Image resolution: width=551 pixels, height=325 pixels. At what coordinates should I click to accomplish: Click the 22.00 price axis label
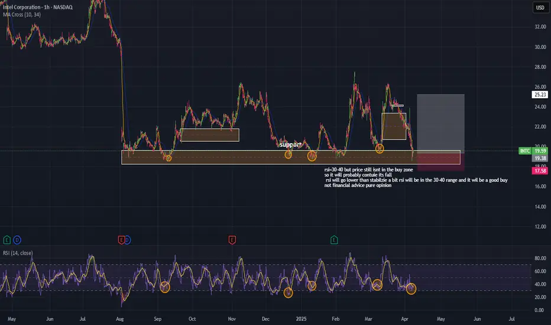[540, 126]
